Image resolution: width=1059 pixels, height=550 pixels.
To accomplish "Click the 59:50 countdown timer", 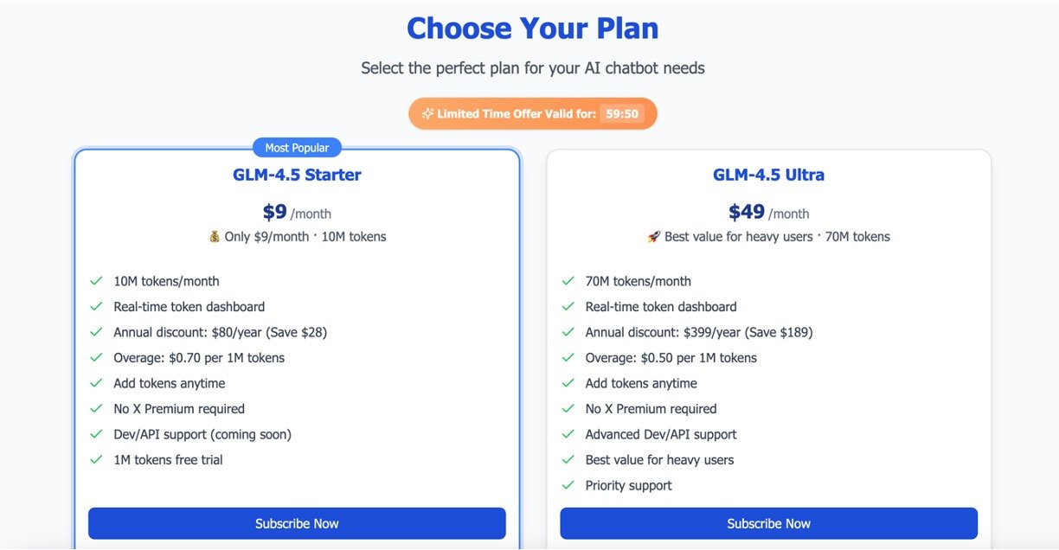I will (x=622, y=114).
